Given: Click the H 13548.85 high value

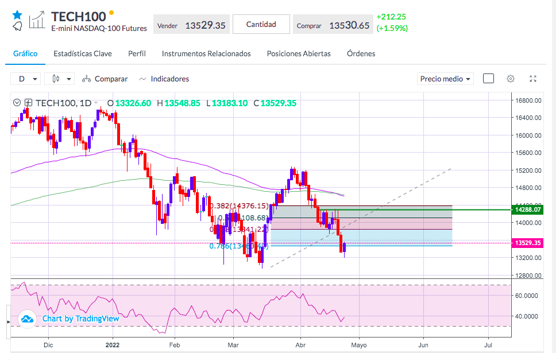Looking at the screenshot, I should (179, 103).
